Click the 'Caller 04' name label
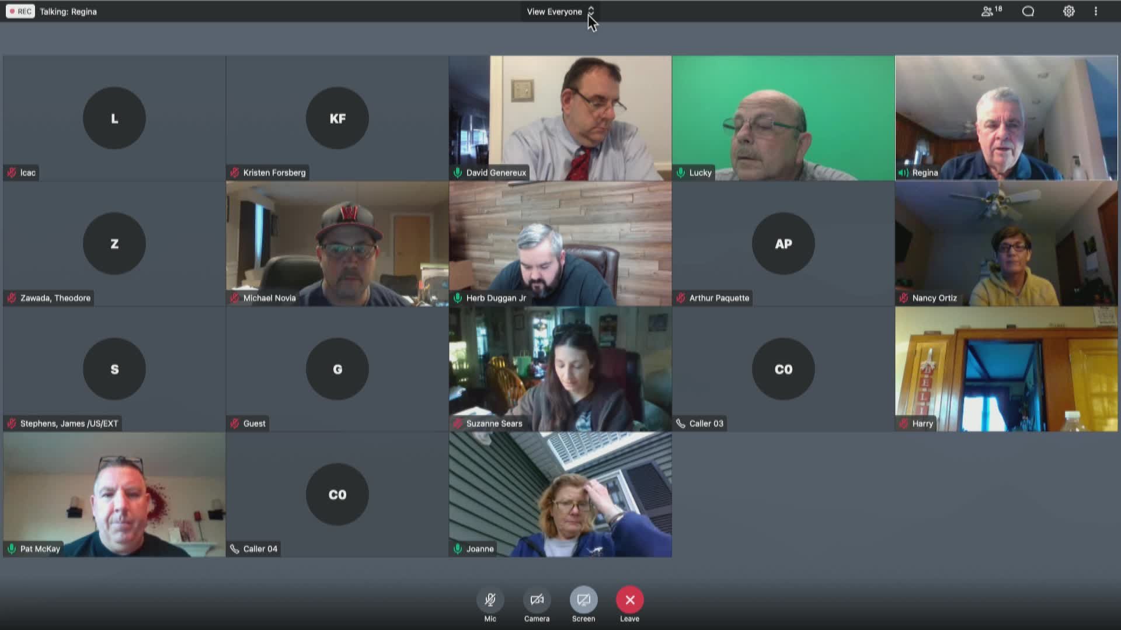This screenshot has height=630, width=1121. (260, 549)
